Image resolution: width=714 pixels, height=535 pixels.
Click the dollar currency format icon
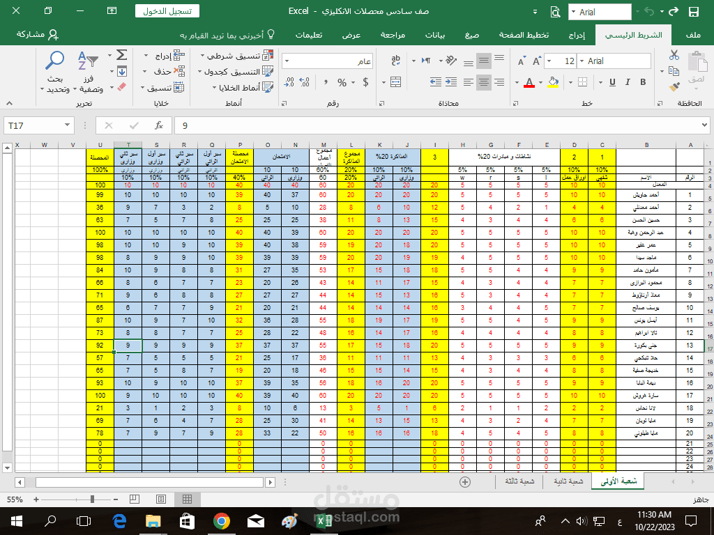coord(365,82)
